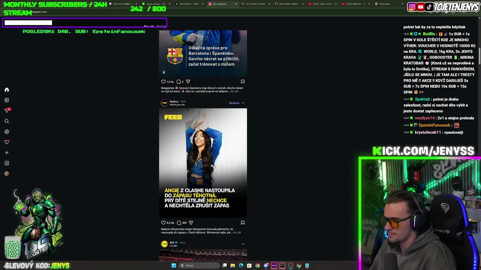This screenshot has height=270, width=481.
Task: Open feed.cz username link
Action: pyautogui.click(x=174, y=102)
